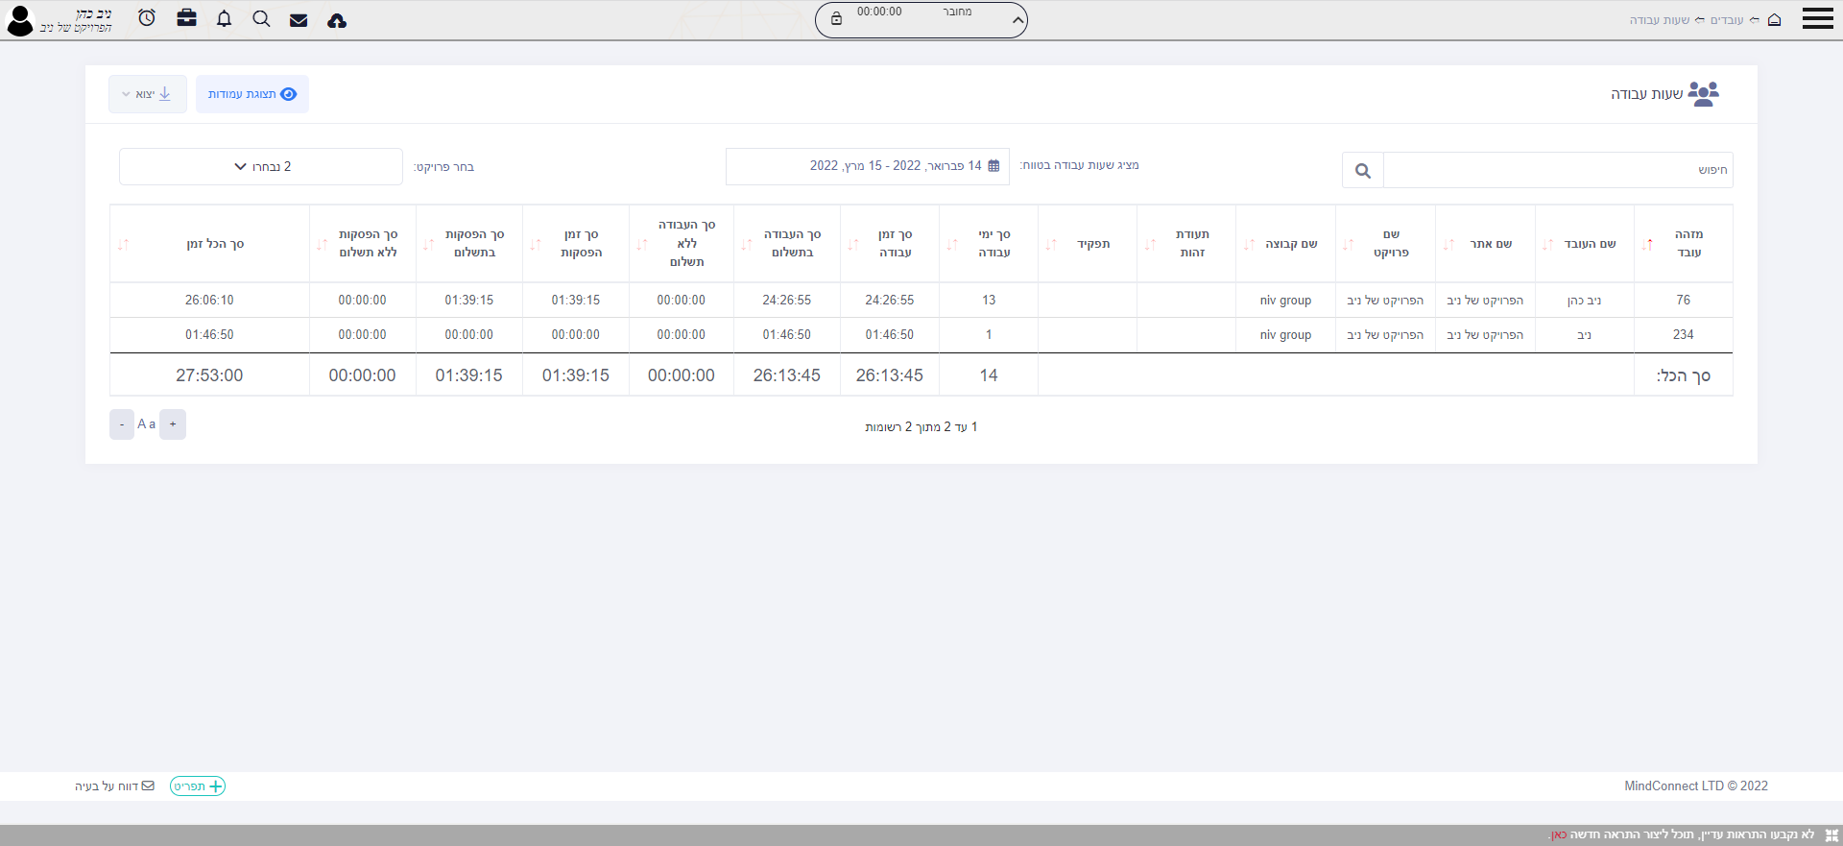Open the hamburger main menu
Viewport: 1843px width, 846px height.
[1817, 19]
